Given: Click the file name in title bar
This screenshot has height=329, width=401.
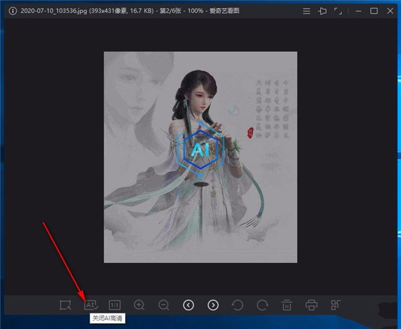Looking at the screenshot, I should 40,11.
